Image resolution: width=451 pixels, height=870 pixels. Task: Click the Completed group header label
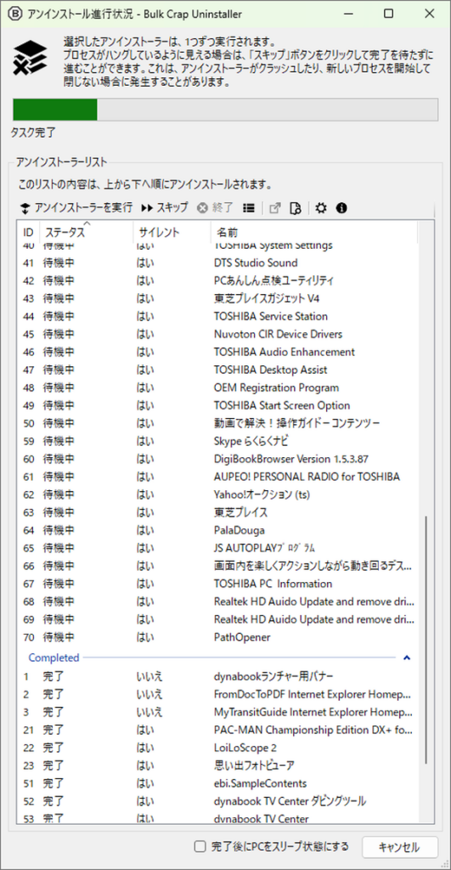(x=54, y=658)
